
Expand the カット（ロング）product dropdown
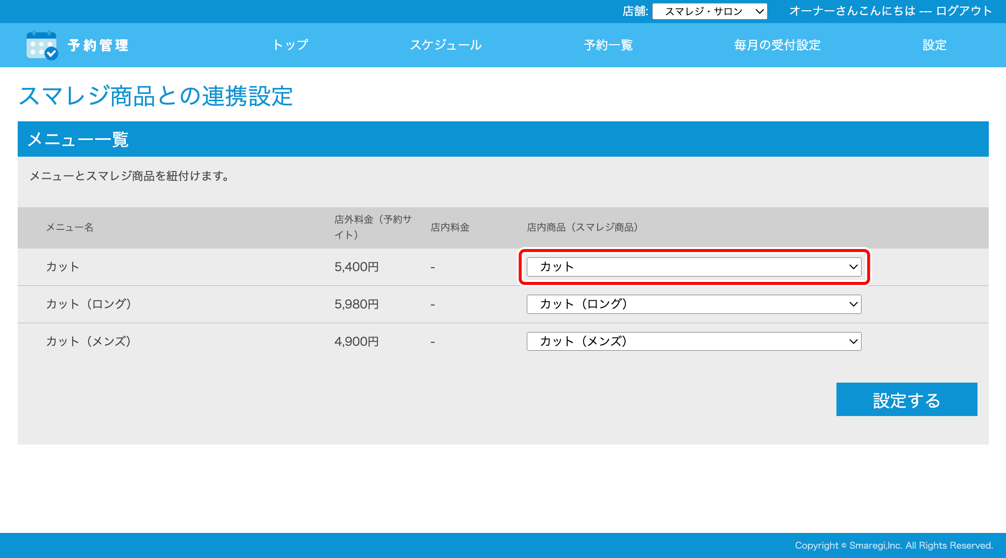pos(693,304)
